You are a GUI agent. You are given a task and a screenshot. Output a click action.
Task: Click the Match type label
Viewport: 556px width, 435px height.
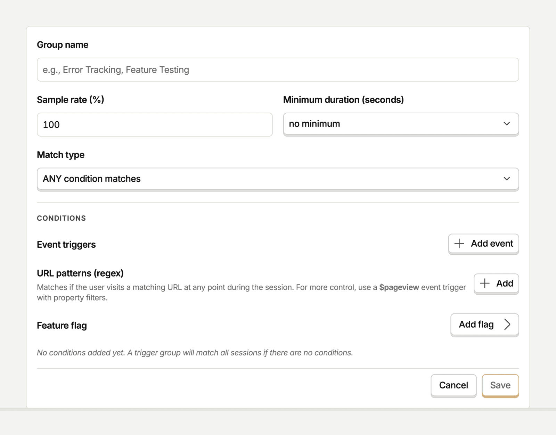[x=60, y=155]
